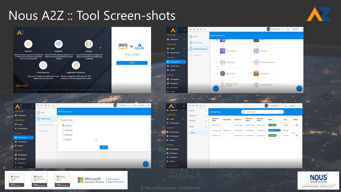The height and width of the screenshot is (192, 341).
Task: Click the Application Workloads icon on welcome screen
Action: pyautogui.click(x=76, y=65)
